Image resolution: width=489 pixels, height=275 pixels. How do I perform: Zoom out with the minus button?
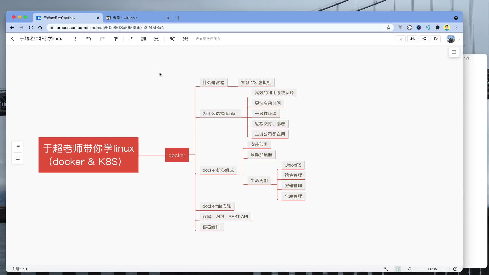421,269
